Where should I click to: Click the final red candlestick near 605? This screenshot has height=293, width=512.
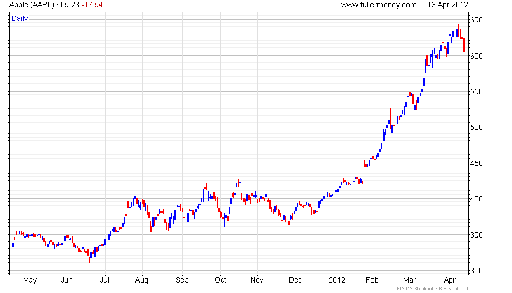[464, 45]
